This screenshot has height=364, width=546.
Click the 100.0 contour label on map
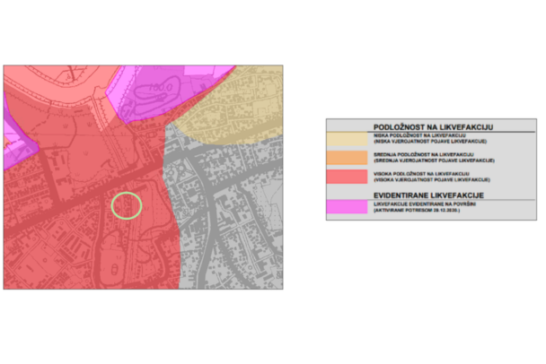coord(160,87)
